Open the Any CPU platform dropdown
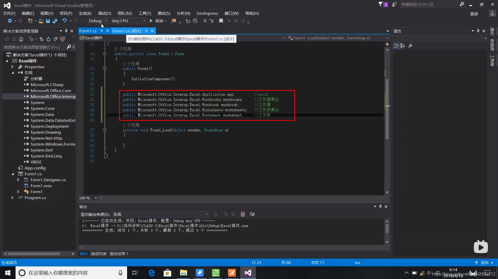498x279 pixels. 128,21
